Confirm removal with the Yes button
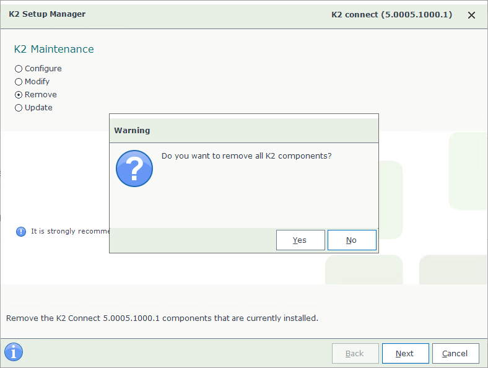This screenshot has width=488, height=368. [x=300, y=240]
